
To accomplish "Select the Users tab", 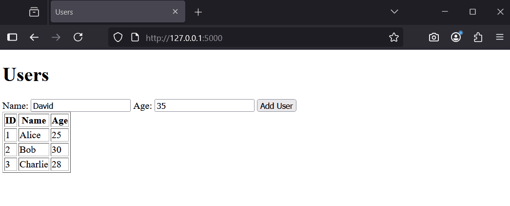I will point(107,12).
